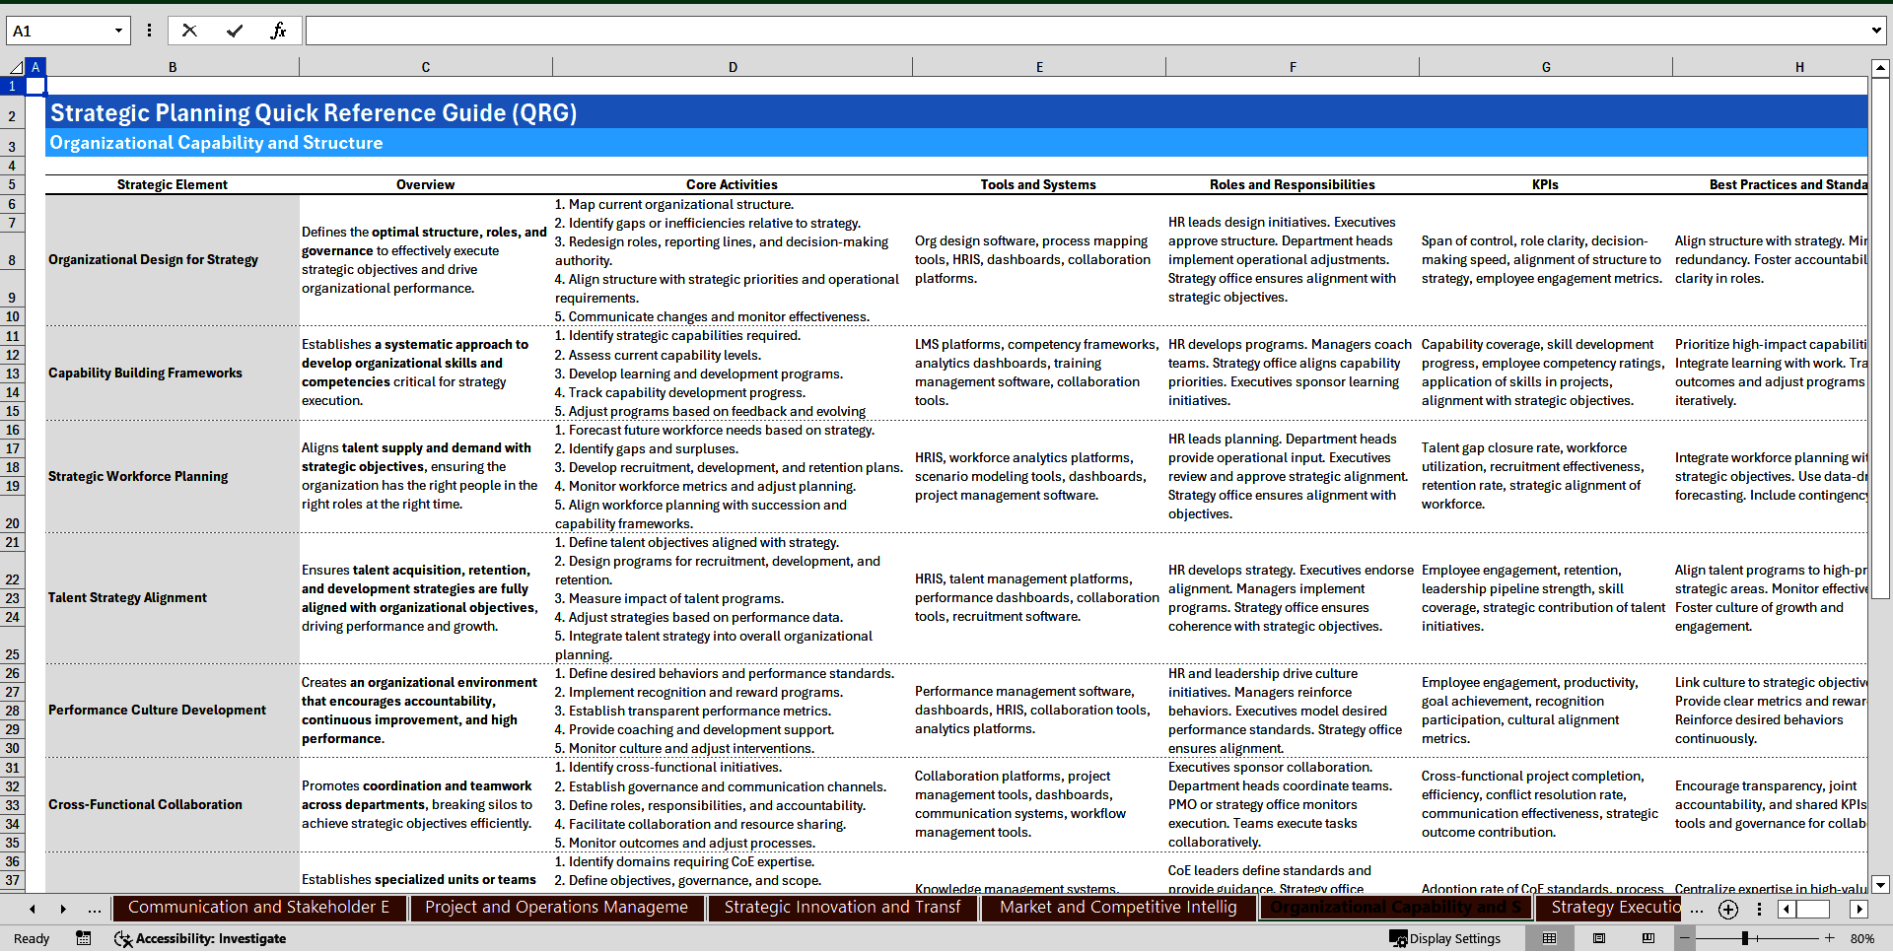Click the Enter checkmark in the formula bar
The image size is (1893, 952).
235,31
